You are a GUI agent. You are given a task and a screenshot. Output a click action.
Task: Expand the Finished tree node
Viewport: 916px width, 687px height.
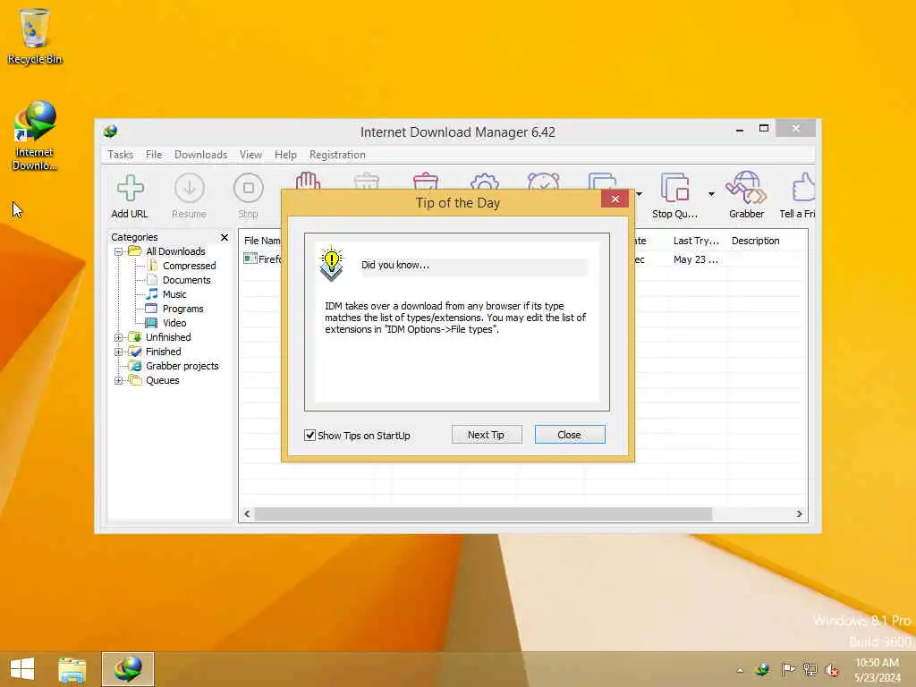[x=119, y=352]
